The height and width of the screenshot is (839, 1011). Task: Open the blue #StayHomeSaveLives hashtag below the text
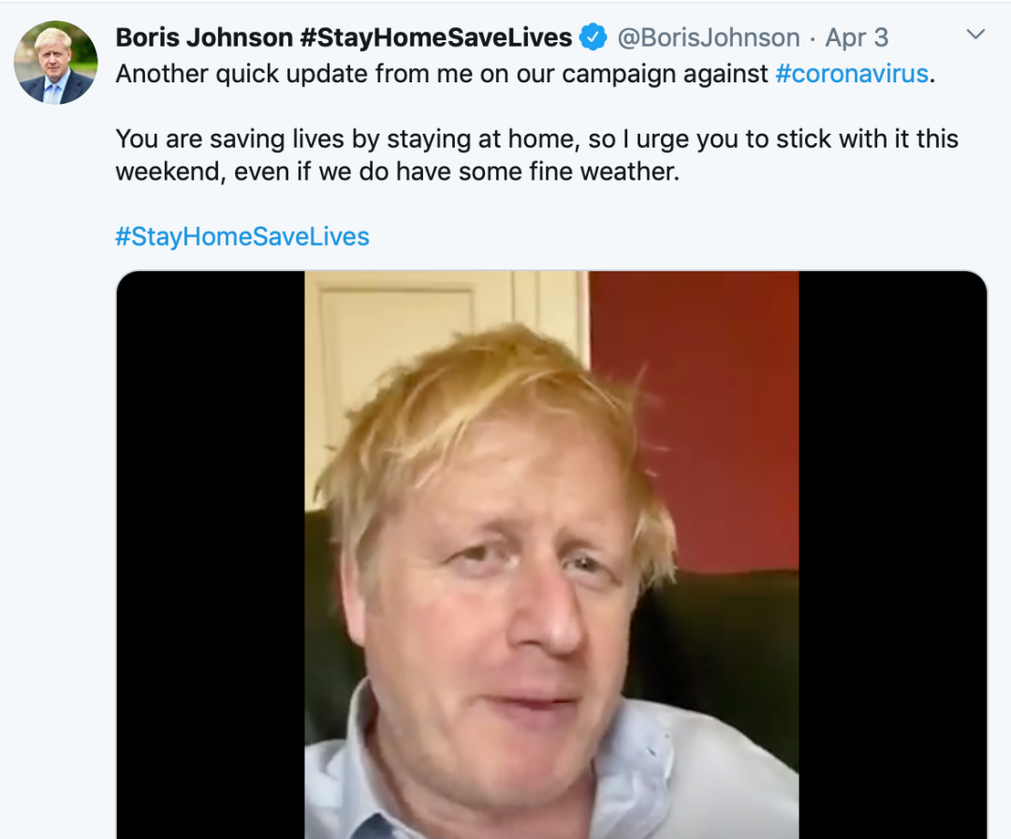pos(242,236)
